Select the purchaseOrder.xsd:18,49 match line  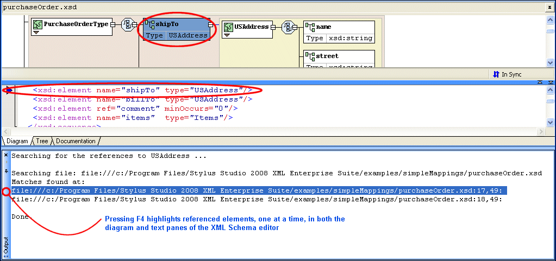pos(257,199)
